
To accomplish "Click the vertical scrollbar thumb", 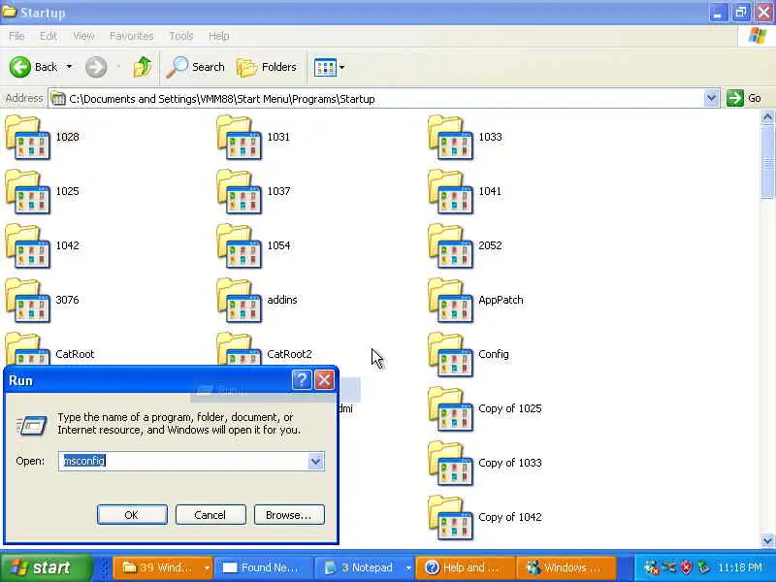I will [x=767, y=162].
